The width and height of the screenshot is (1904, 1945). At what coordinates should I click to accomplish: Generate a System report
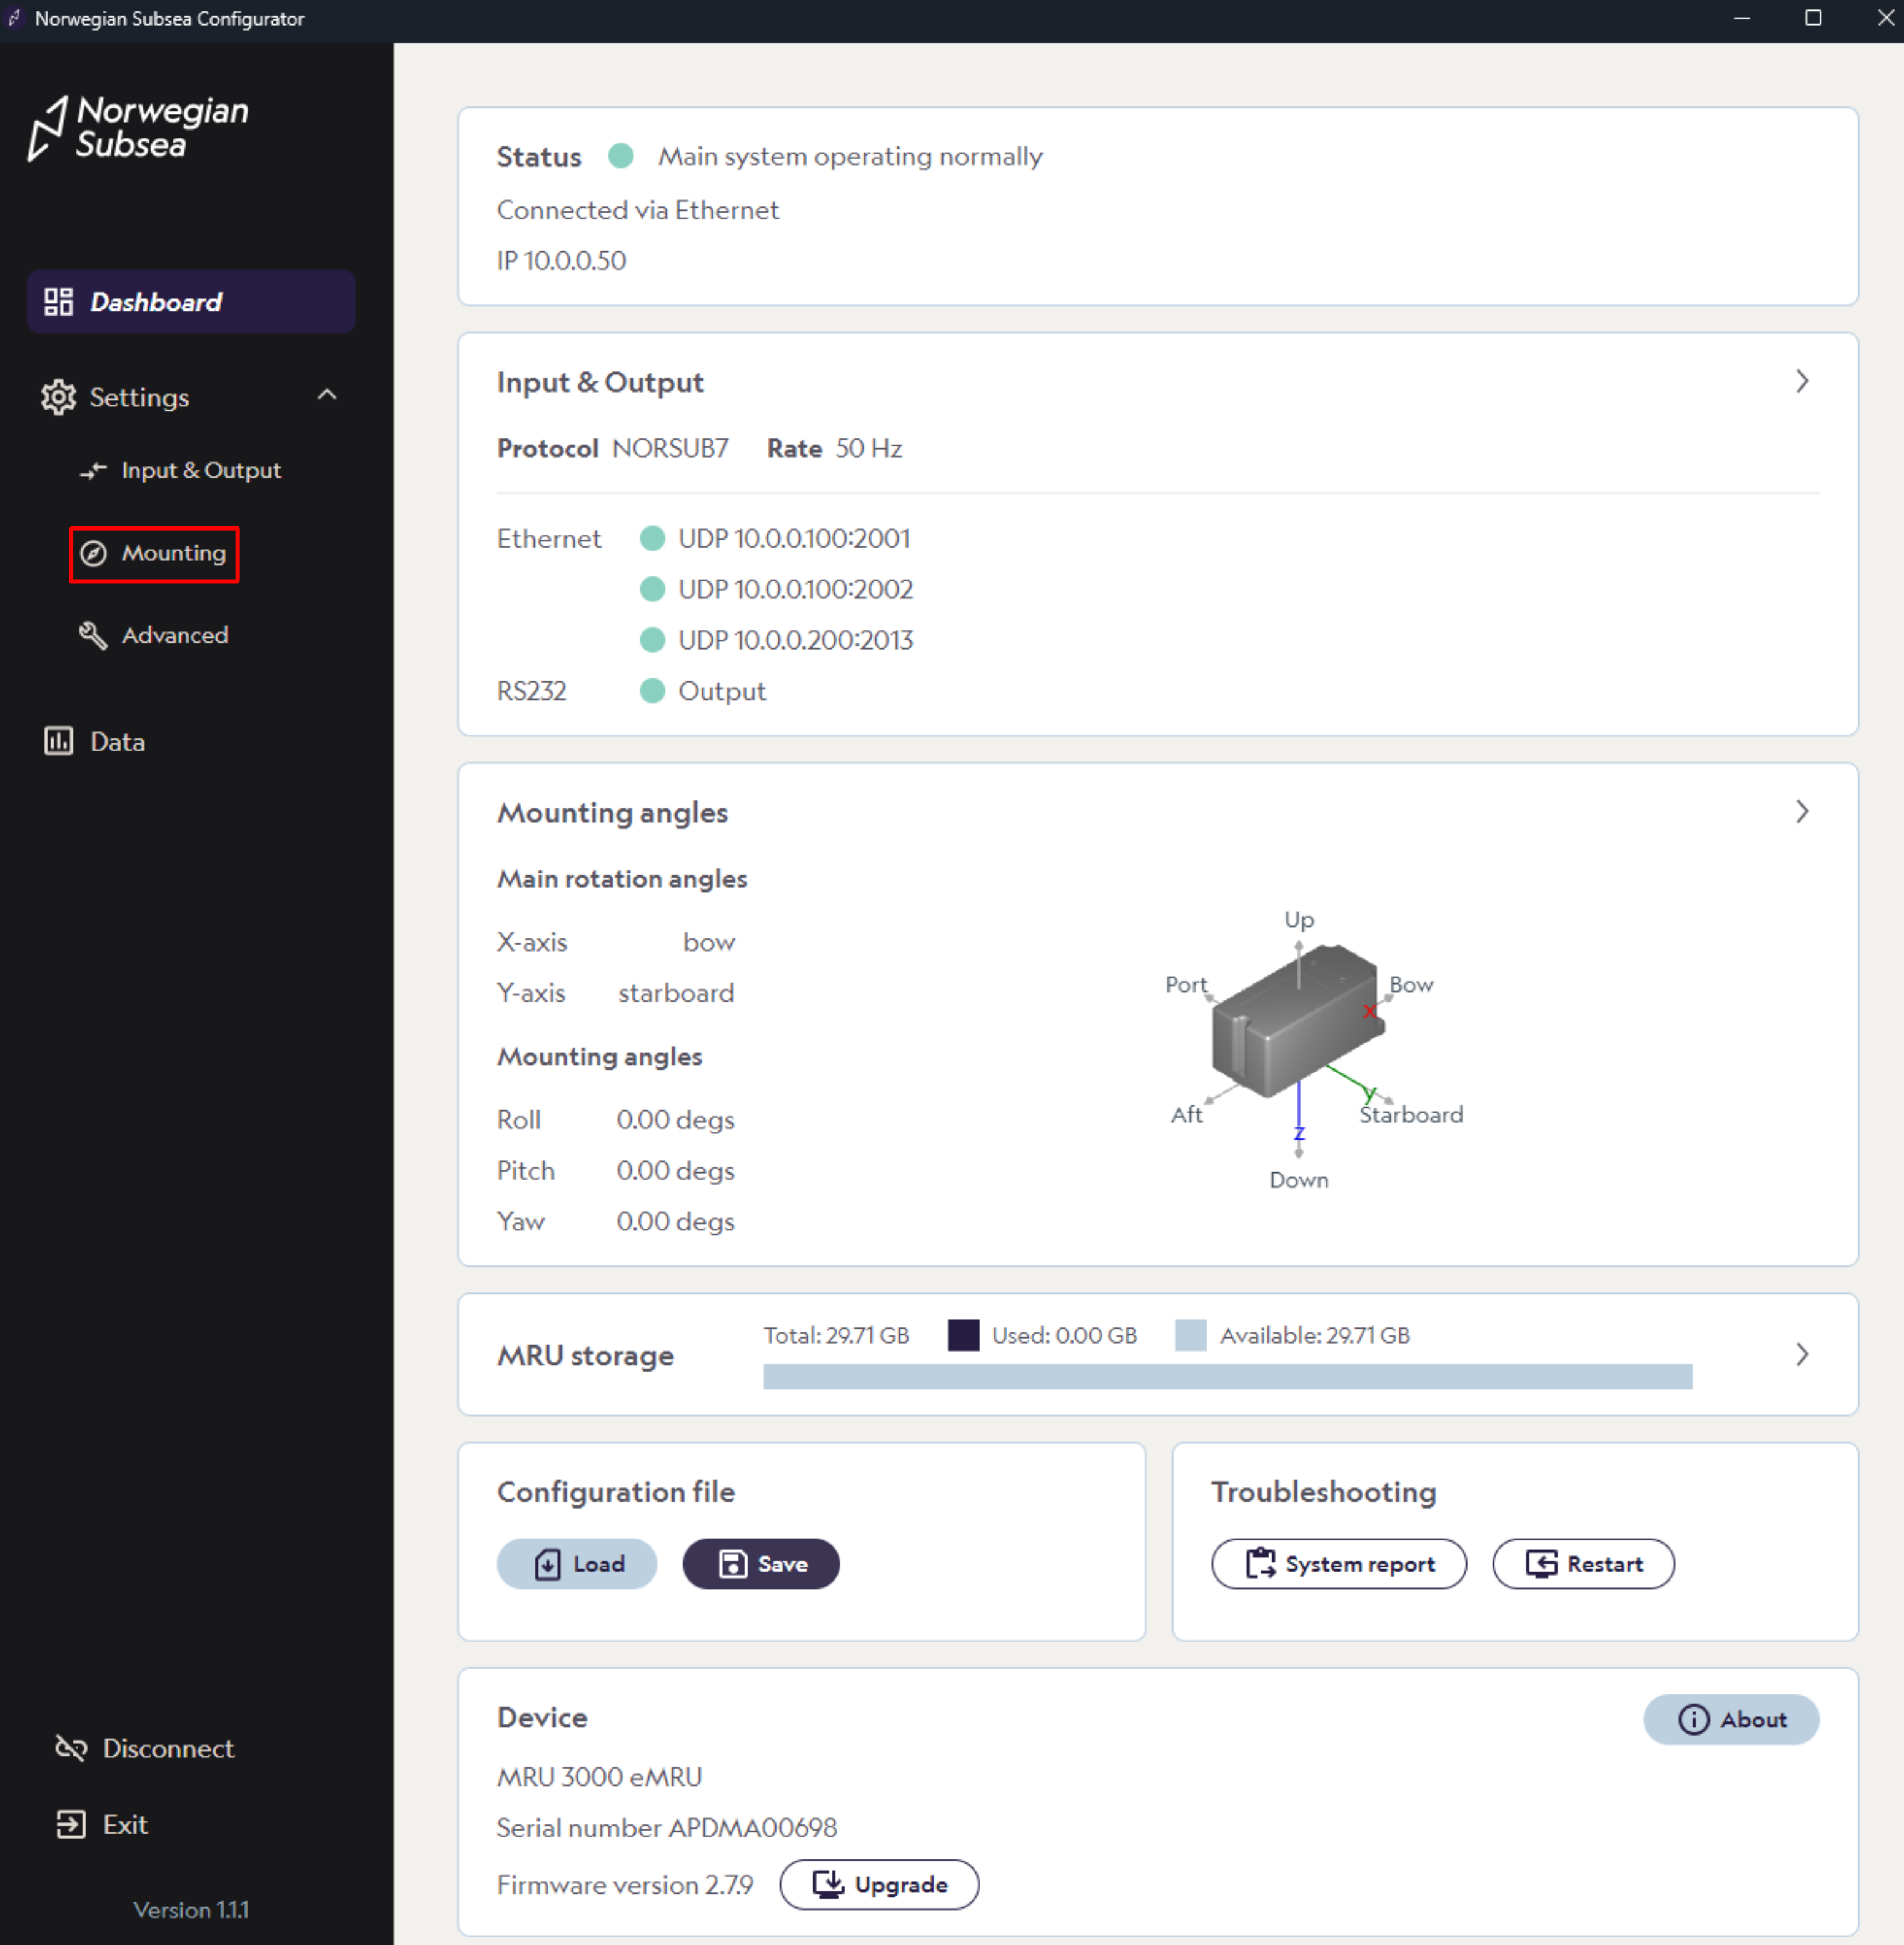pos(1338,1563)
